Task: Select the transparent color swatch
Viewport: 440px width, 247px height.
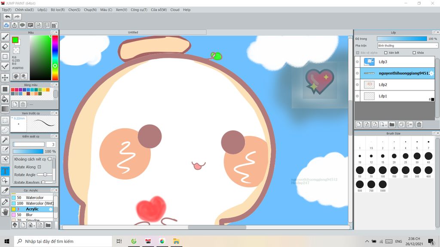Action: coord(17,51)
